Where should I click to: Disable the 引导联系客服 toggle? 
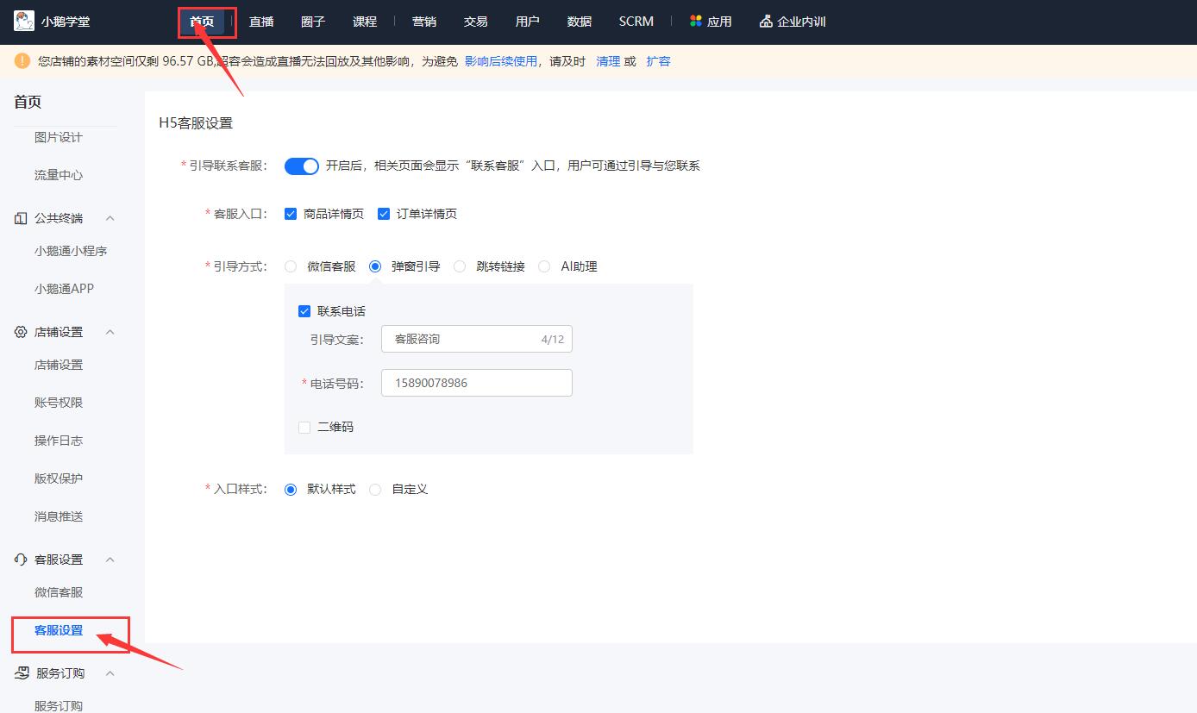301,166
